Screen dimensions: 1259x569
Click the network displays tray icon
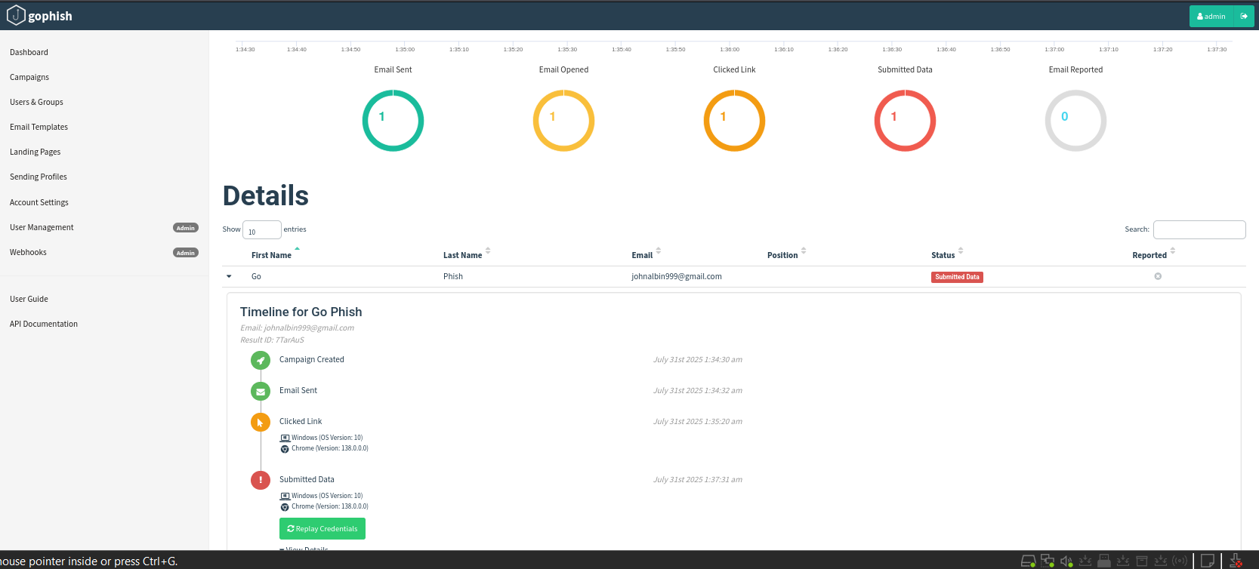1048,561
